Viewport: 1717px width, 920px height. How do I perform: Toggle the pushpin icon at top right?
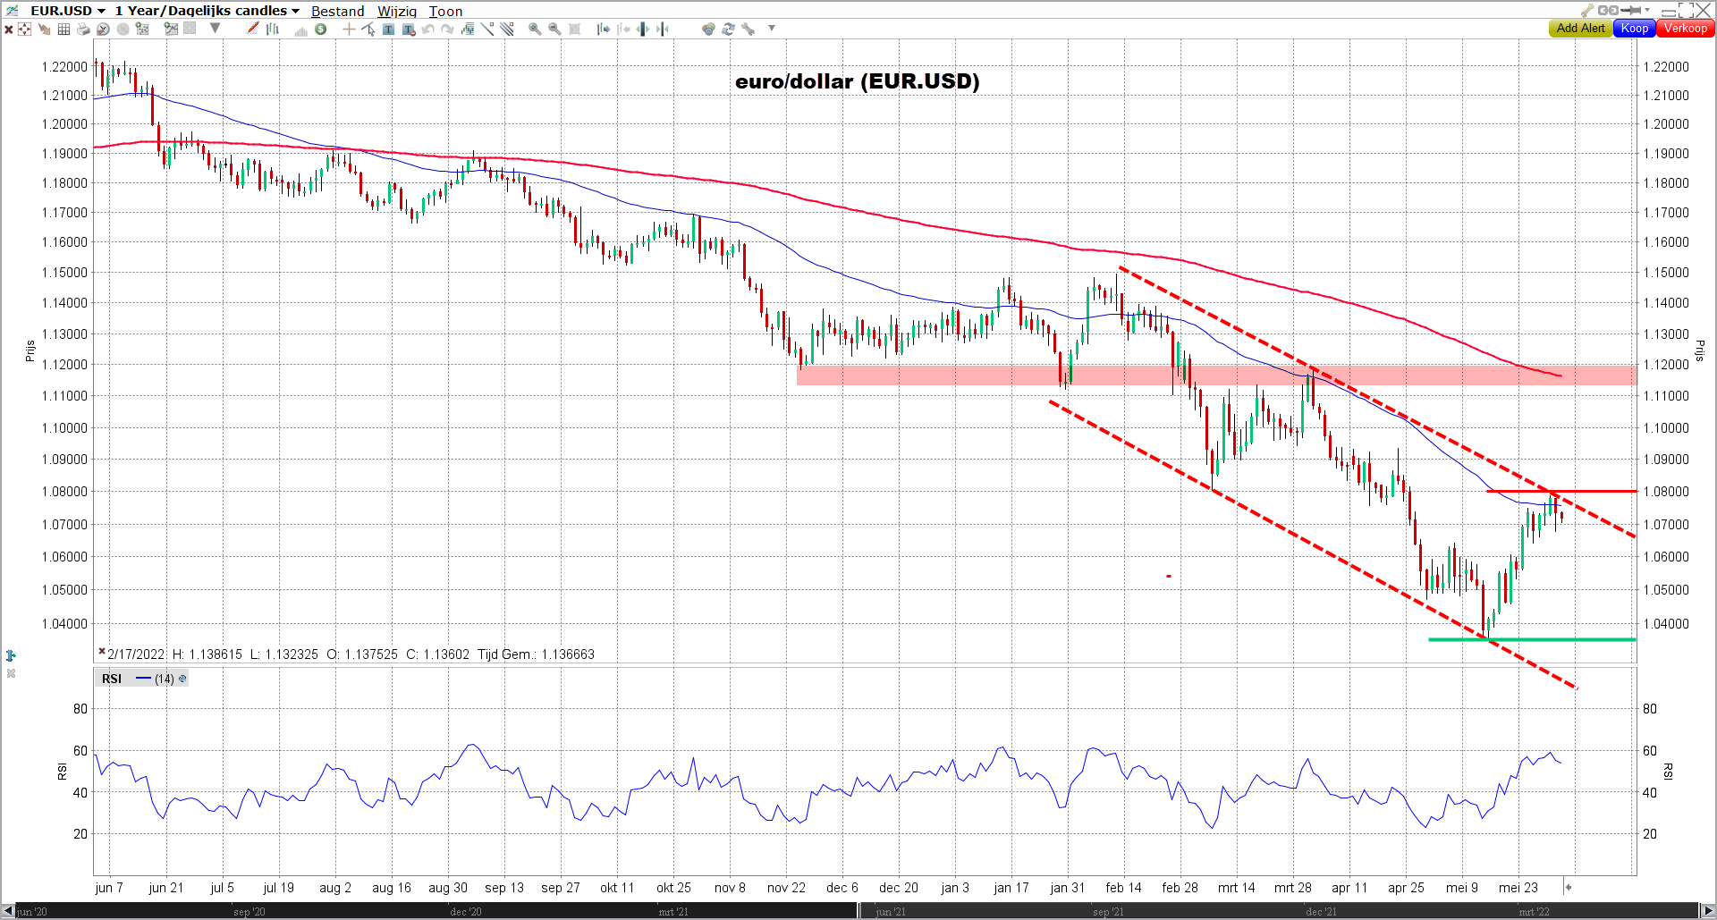click(x=1632, y=11)
